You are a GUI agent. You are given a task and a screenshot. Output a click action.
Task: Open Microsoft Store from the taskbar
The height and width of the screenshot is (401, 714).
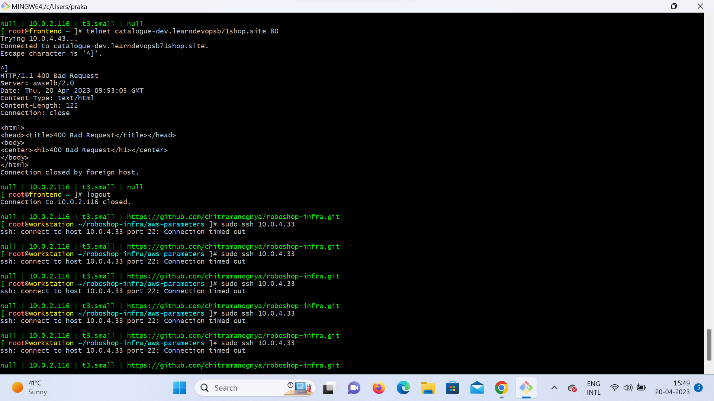pyautogui.click(x=452, y=388)
